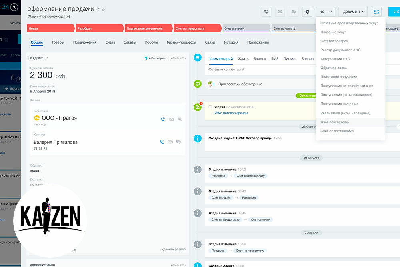This screenshot has height=267, width=400.
Task: Close the slider panel with X icon
Action: coord(14,7)
